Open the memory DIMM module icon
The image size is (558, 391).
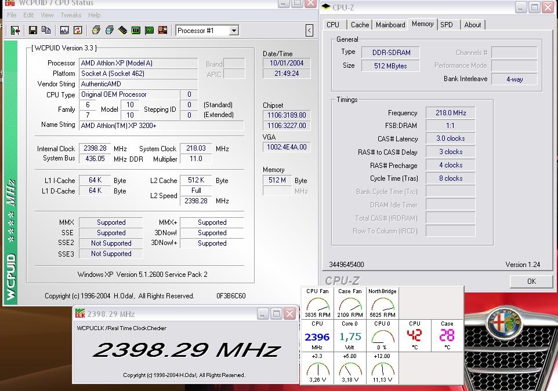point(123,30)
